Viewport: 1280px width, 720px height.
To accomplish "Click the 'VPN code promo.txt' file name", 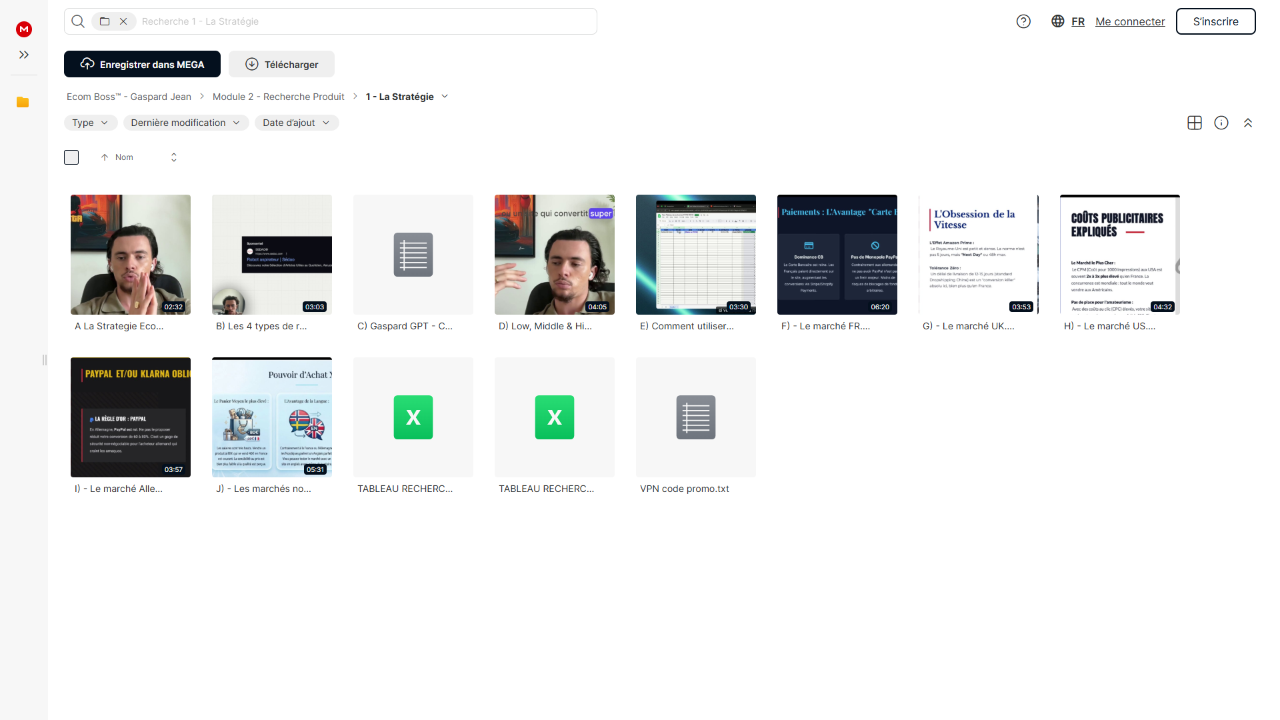I will 685,489.
